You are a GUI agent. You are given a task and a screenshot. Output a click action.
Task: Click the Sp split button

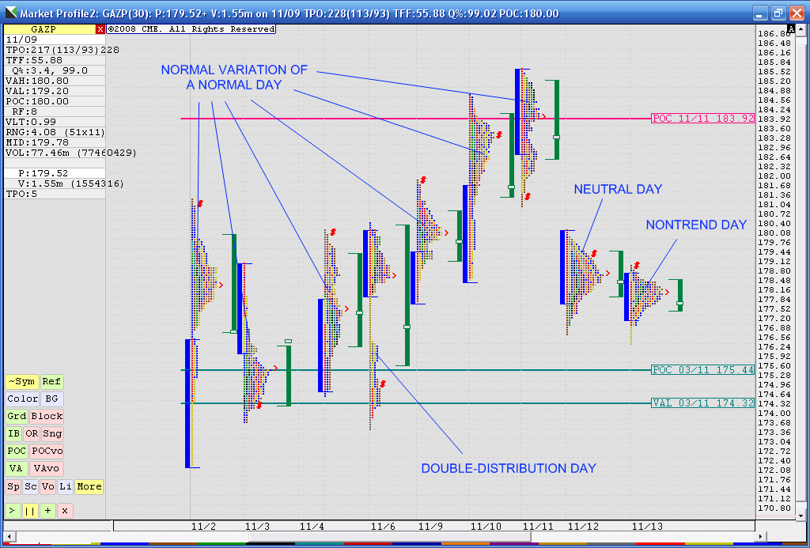pyautogui.click(x=13, y=486)
